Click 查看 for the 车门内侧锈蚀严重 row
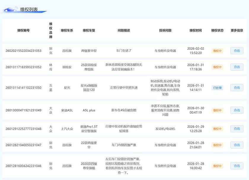Screen dimensions: 249x180 237,145
